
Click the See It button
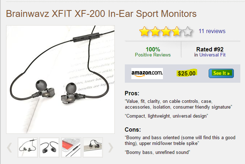(x=221, y=73)
